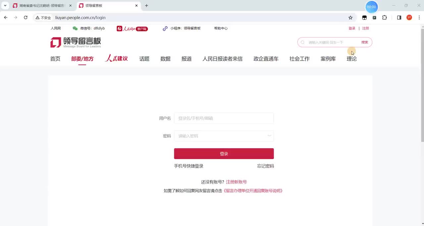Image resolution: width=424 pixels, height=226 pixels.
Task: Click the 小程序 mini-program icon
Action: [x=165, y=28]
